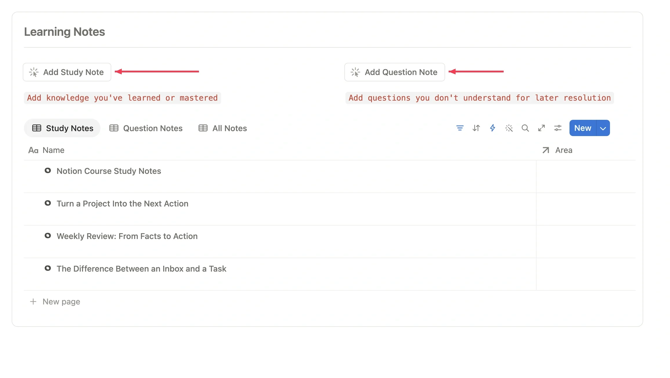
Task: Open the sort arrows icon
Action: [476, 128]
